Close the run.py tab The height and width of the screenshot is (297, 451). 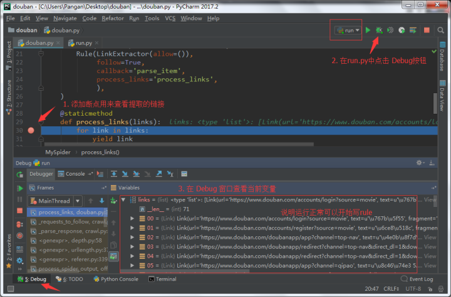[x=96, y=43]
